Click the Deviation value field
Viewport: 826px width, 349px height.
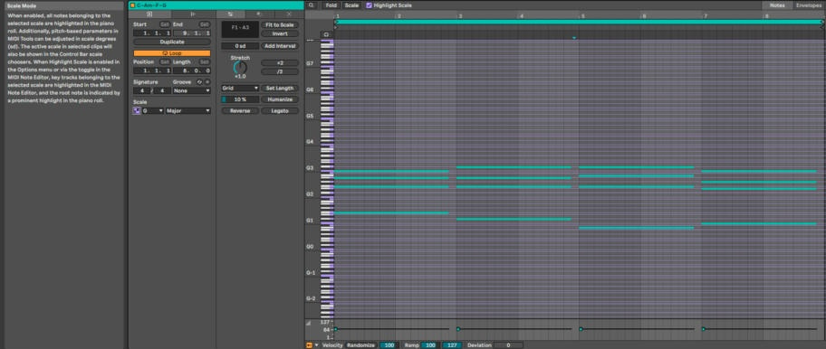pyautogui.click(x=508, y=345)
